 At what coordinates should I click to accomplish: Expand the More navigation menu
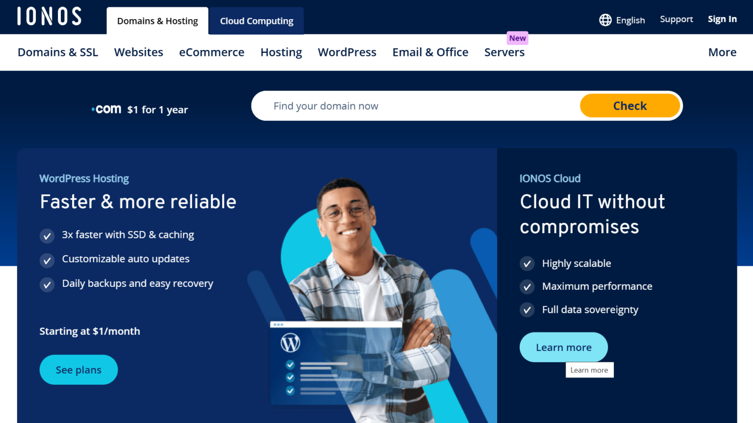tap(722, 52)
